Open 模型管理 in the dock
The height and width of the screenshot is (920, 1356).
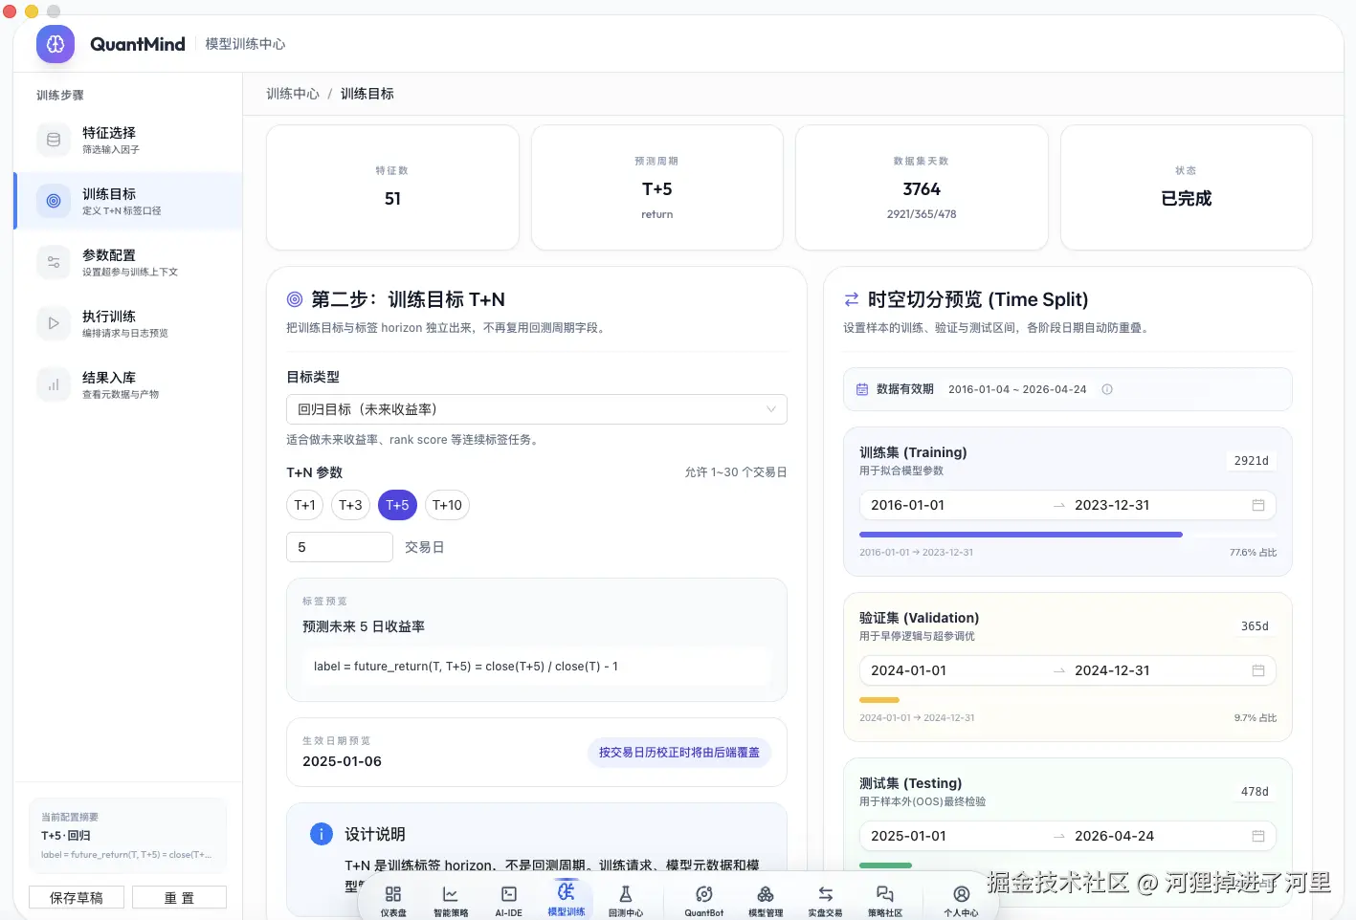766,899
